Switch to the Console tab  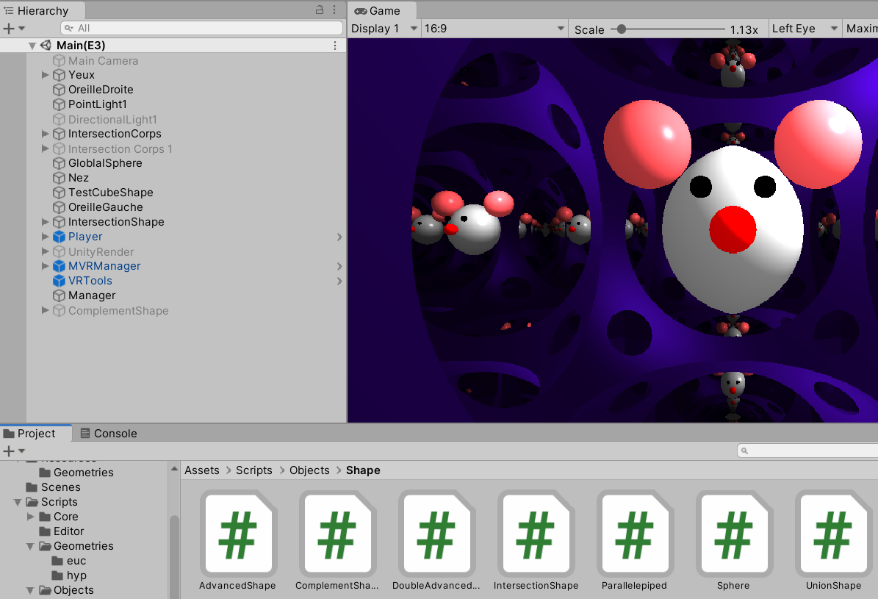tap(109, 433)
